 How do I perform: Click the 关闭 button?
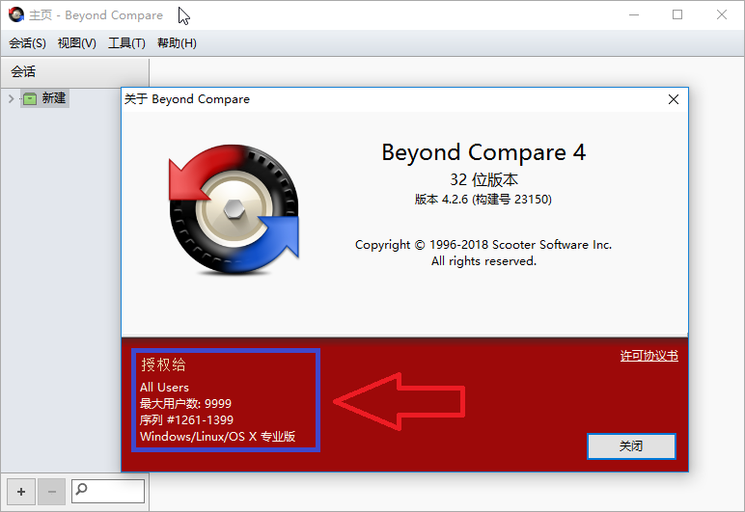(631, 446)
